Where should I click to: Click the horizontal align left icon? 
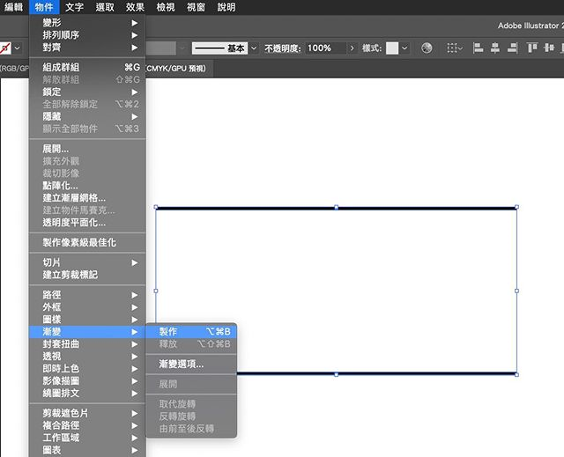[478, 48]
